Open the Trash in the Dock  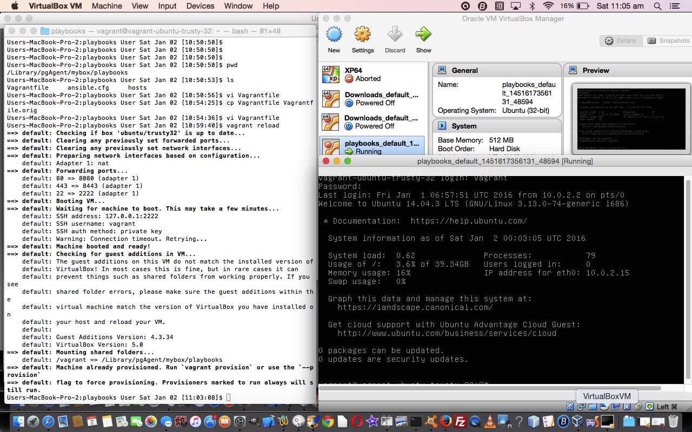(673, 421)
